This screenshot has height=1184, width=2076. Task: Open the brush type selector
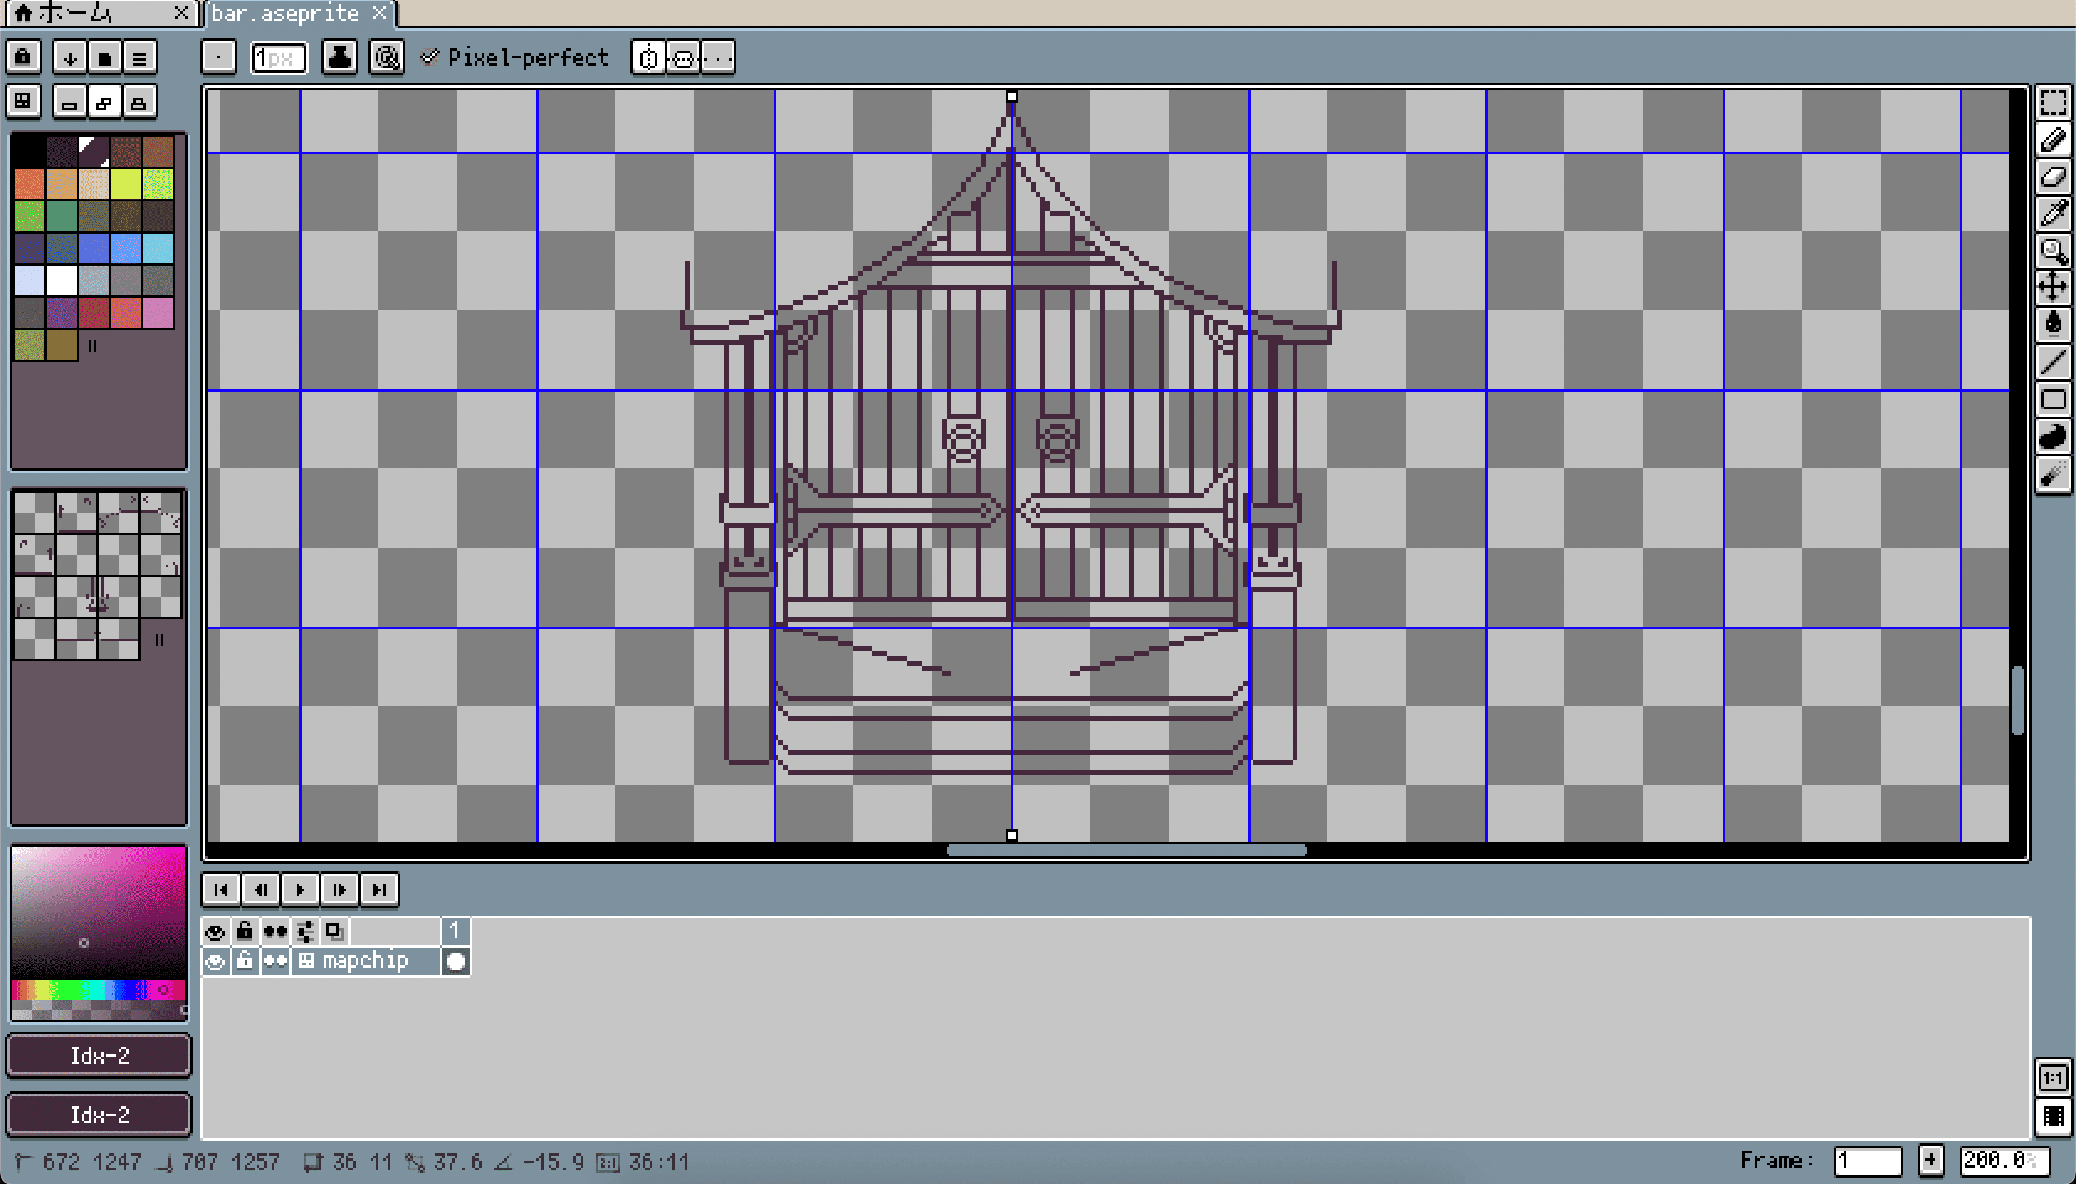(x=219, y=57)
